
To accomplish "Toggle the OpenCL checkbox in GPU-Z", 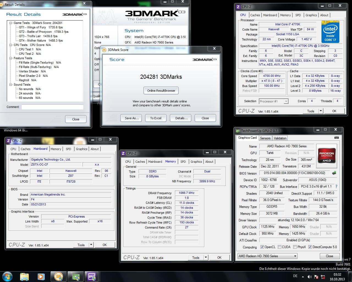I will (x=262, y=247).
